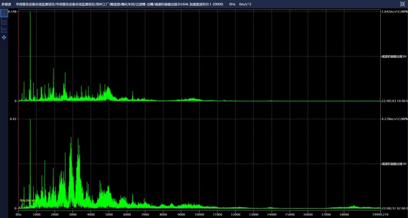Screen dimensions: 408x218
Task: Select the upper spectrum's 减速机轴输出端3H label
Action: [x=394, y=57]
